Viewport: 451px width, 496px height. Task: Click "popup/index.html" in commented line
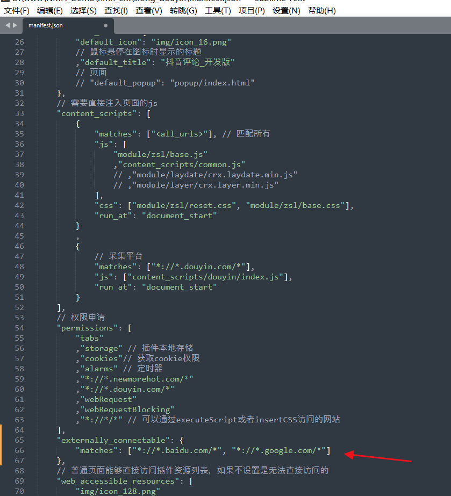click(x=212, y=83)
